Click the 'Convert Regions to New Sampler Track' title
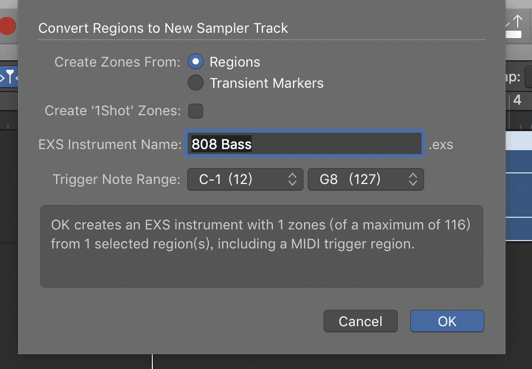 (x=163, y=29)
